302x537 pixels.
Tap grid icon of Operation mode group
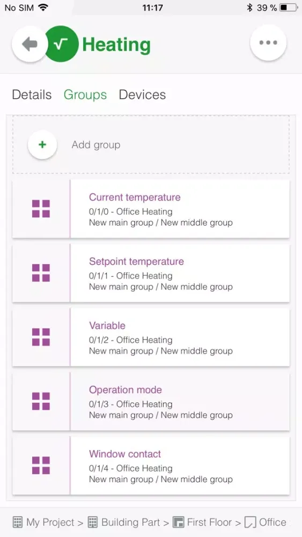point(41,401)
